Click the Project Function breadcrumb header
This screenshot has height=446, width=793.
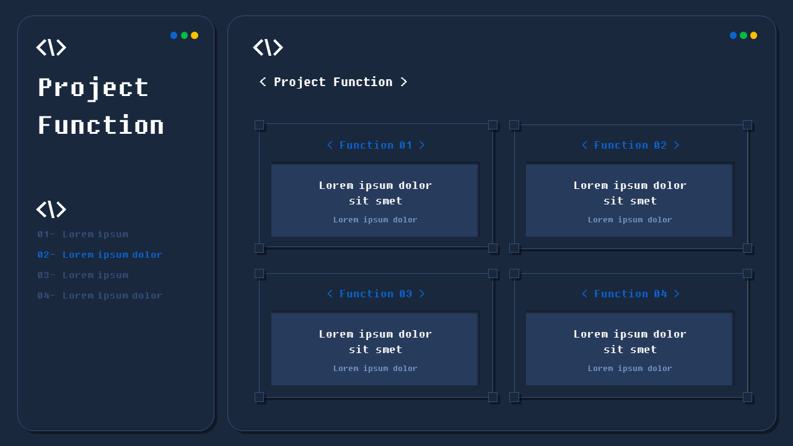[x=333, y=82]
